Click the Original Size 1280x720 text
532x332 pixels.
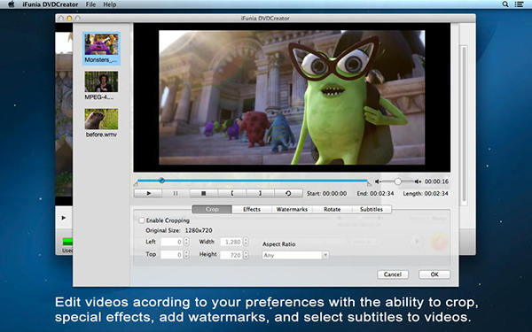179,231
